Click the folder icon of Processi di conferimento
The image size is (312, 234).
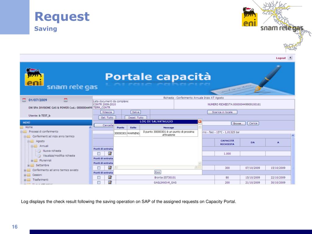tap(25, 132)
